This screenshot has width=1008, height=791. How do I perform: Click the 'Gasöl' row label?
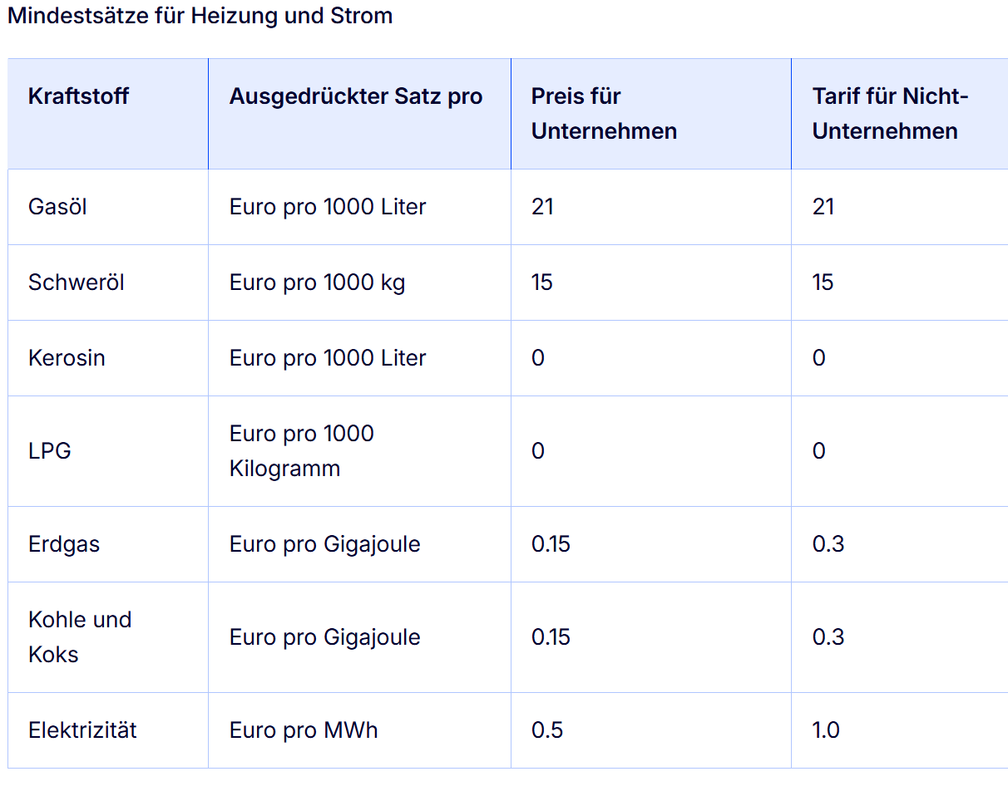(57, 207)
